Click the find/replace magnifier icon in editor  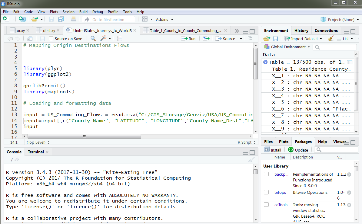pyautogui.click(x=93, y=39)
